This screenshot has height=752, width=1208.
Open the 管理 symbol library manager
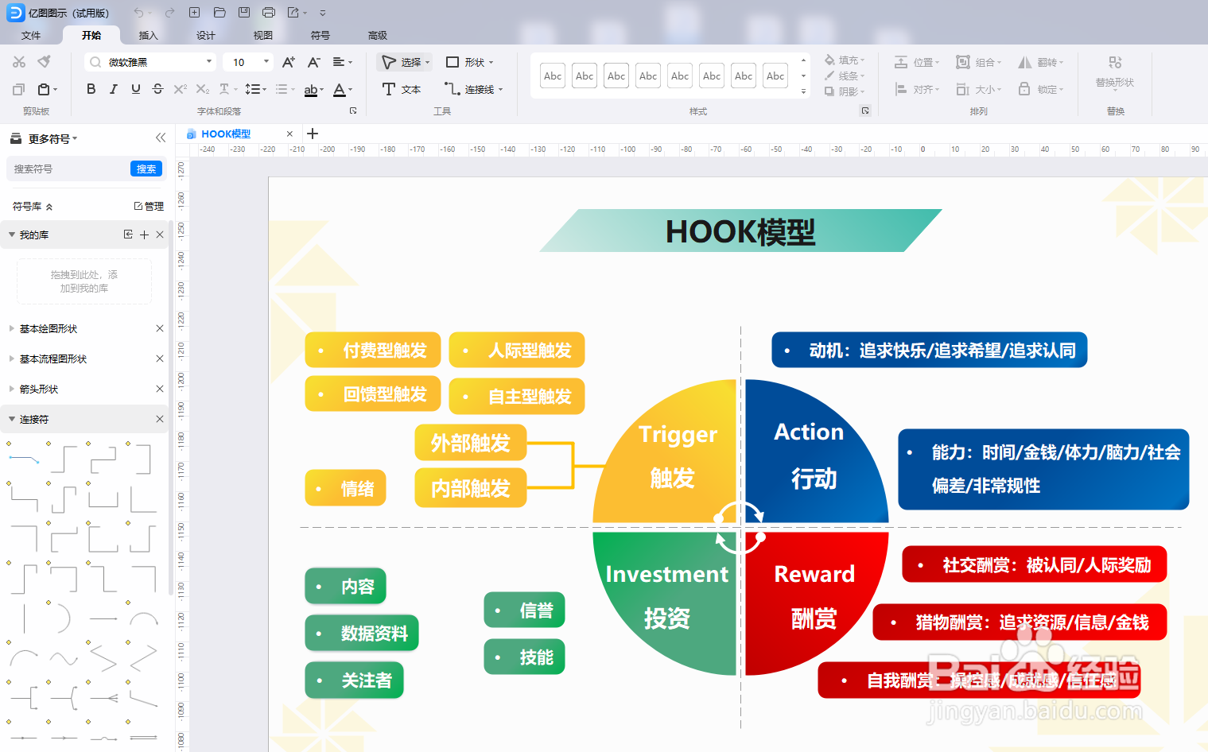tap(150, 205)
